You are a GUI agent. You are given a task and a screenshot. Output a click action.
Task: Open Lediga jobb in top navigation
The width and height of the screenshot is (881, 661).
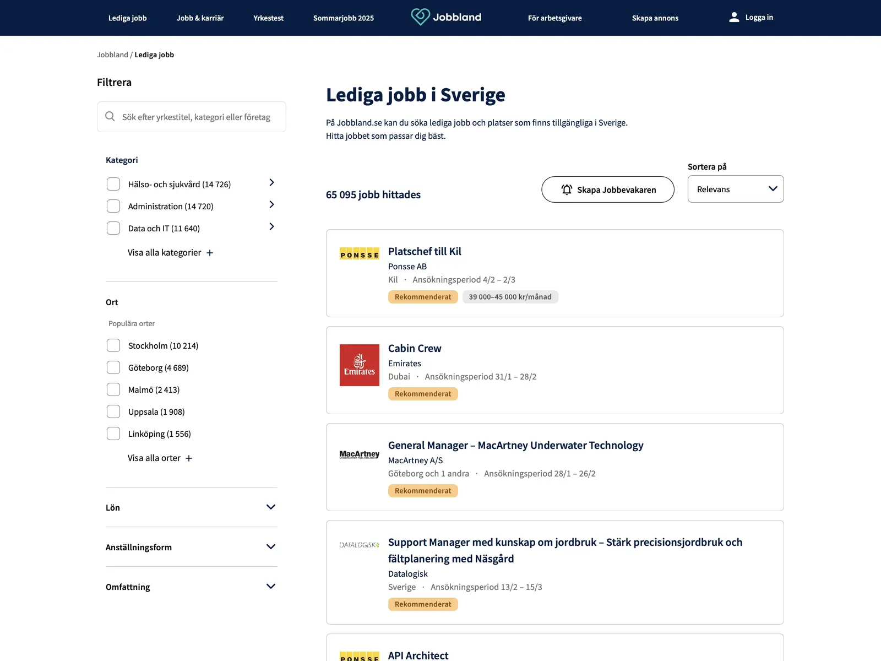pos(127,18)
